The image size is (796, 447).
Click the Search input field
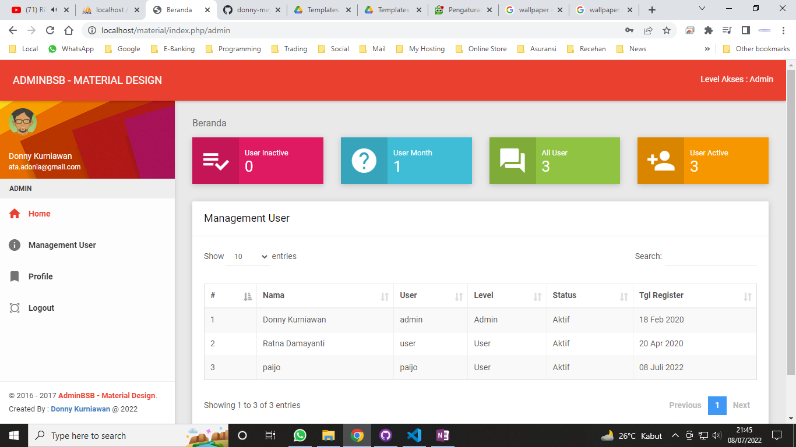click(x=711, y=257)
